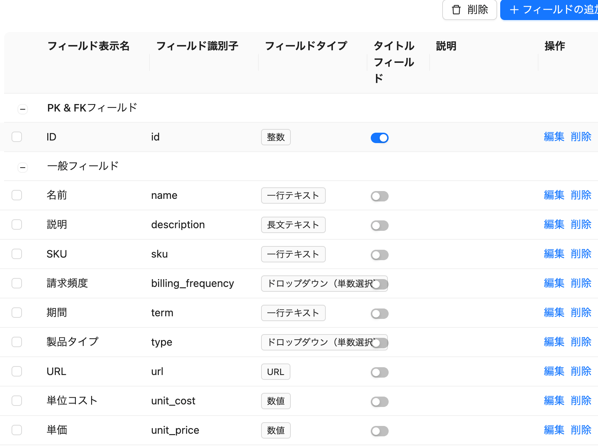
Task: Enable title field toggle for url
Action: tap(379, 372)
